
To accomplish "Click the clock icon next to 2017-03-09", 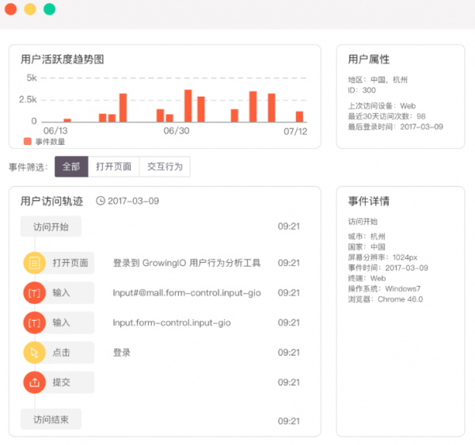I will (x=101, y=201).
